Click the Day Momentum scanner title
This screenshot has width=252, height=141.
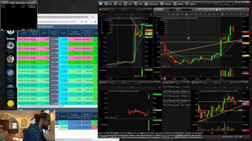[45, 27]
